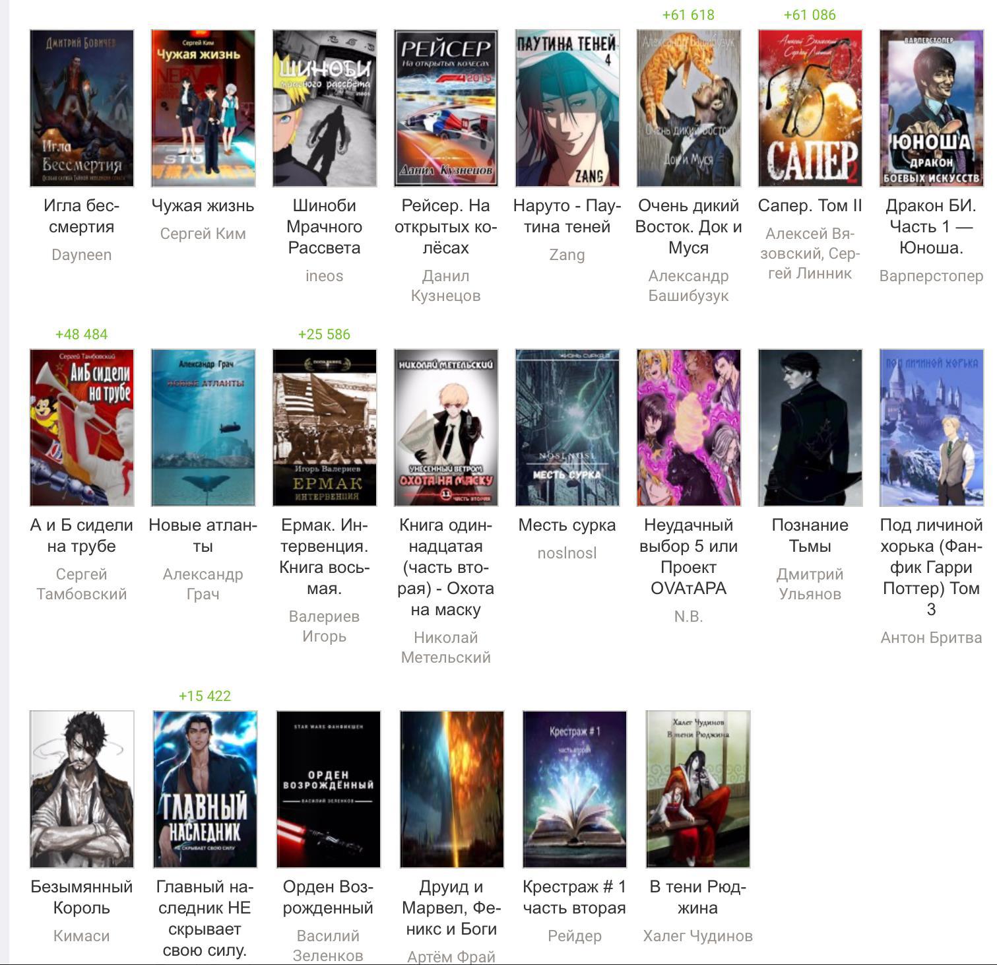997x965 pixels.
Task: Open the 'Игла бессмертия' book cover
Action: click(x=82, y=108)
